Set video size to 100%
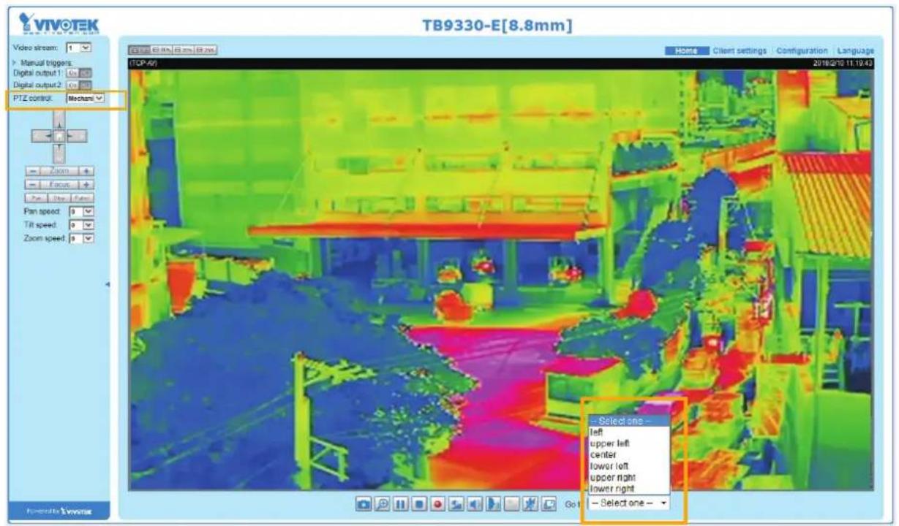Viewport: 899px width, 526px height. click(162, 50)
